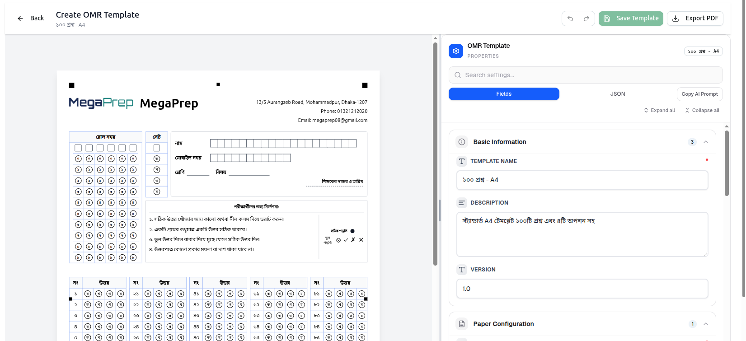
Task: Select answer bubble ক for question ৪১
Action: 208,294
